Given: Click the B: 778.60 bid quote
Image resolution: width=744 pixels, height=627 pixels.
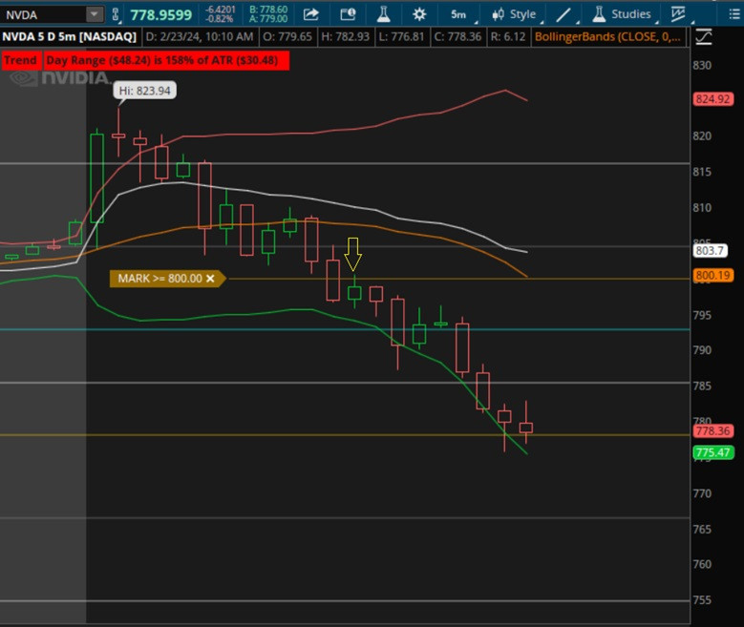Looking at the screenshot, I should point(268,10).
